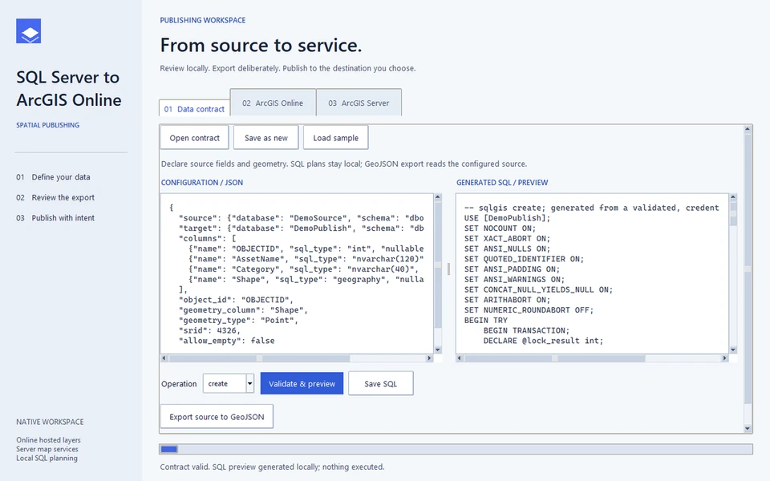Click the PUBLISHING WORKSPACE label
770x481 pixels.
tap(203, 20)
